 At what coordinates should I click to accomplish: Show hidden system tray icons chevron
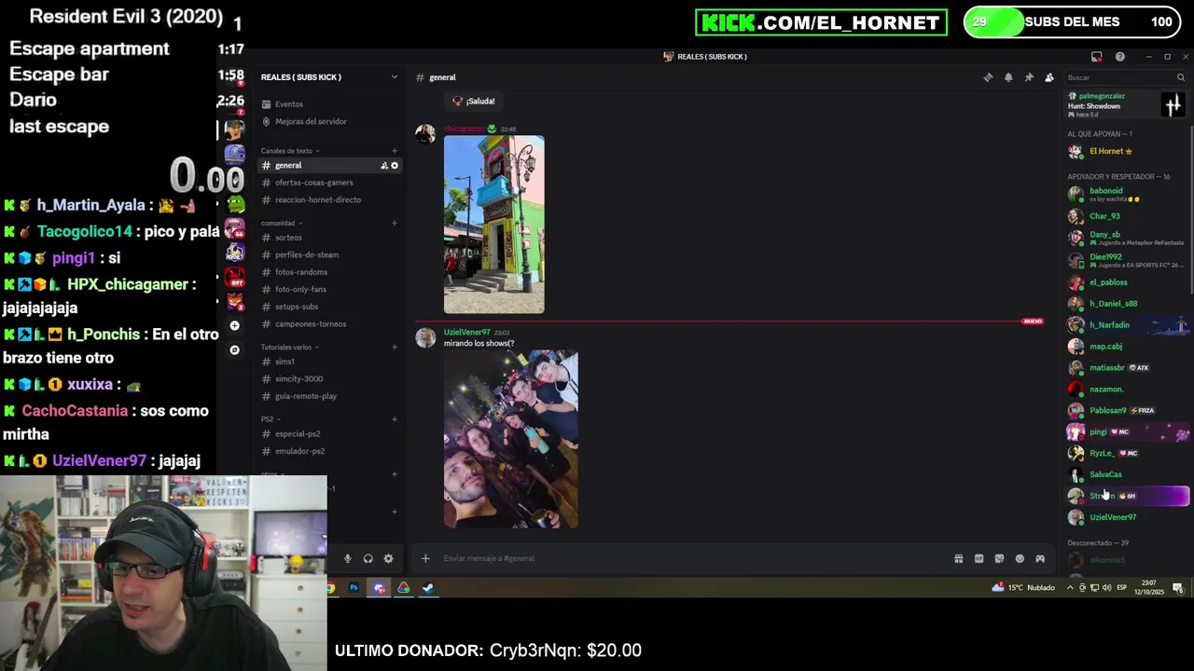click(x=1070, y=588)
